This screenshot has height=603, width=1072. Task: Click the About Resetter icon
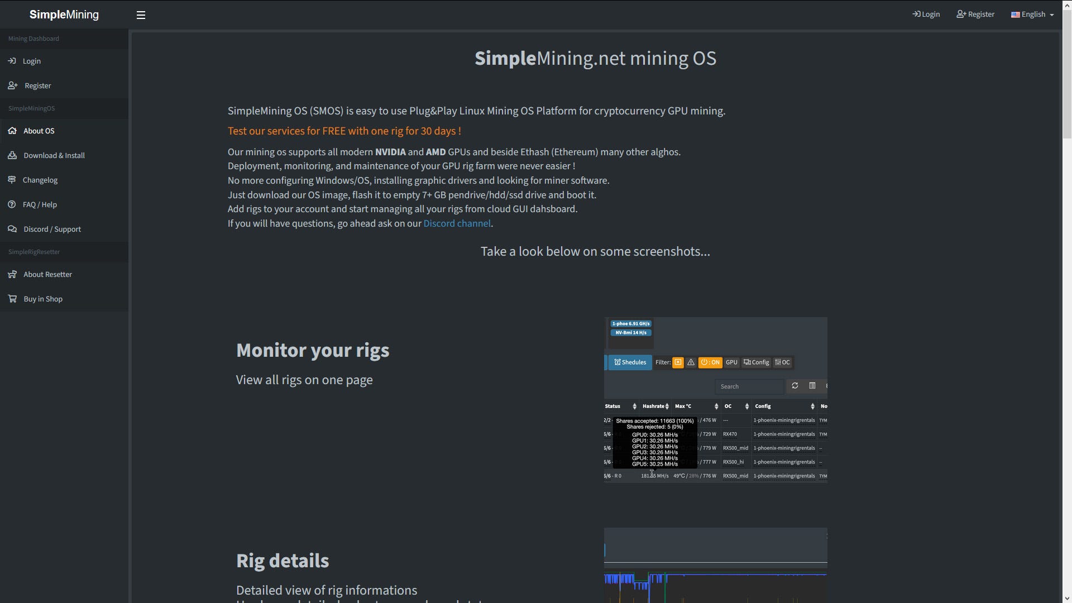12,274
